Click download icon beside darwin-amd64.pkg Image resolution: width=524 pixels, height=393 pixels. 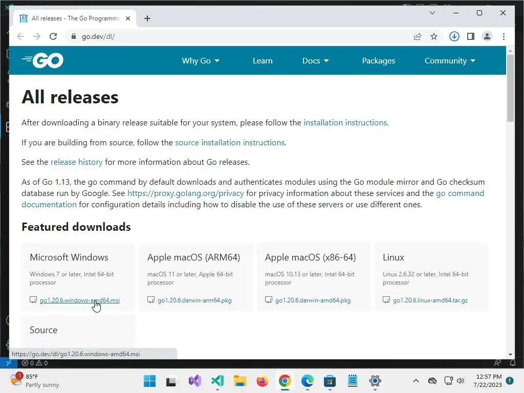click(x=269, y=300)
